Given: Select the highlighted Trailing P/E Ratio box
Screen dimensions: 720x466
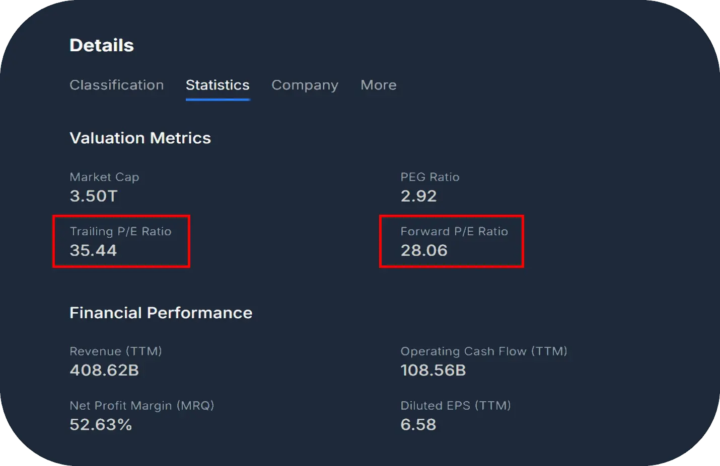Looking at the screenshot, I should [x=121, y=241].
